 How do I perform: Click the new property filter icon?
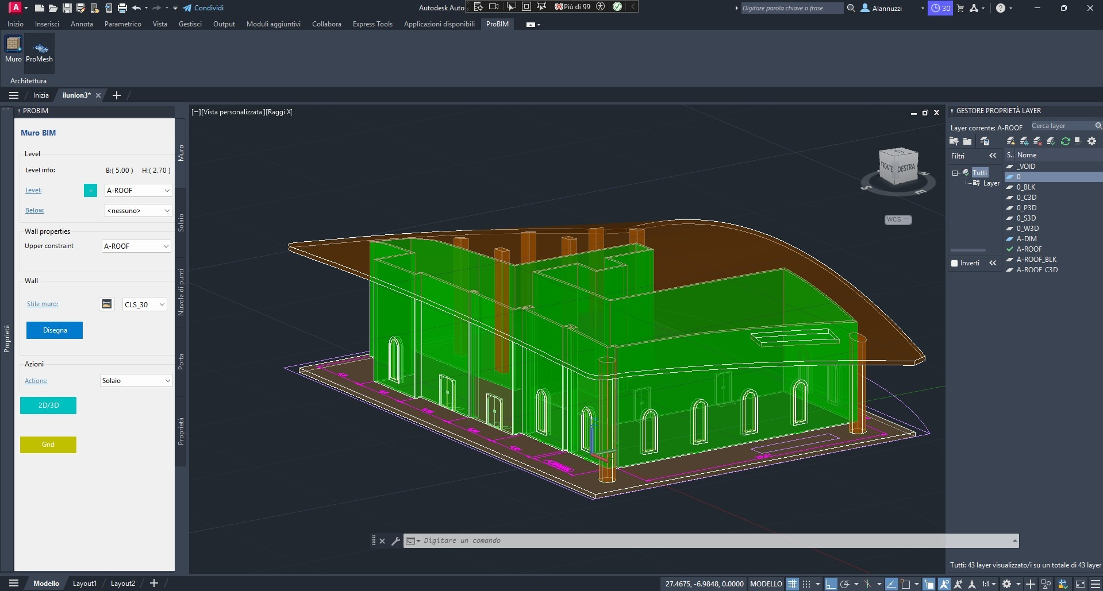[954, 141]
